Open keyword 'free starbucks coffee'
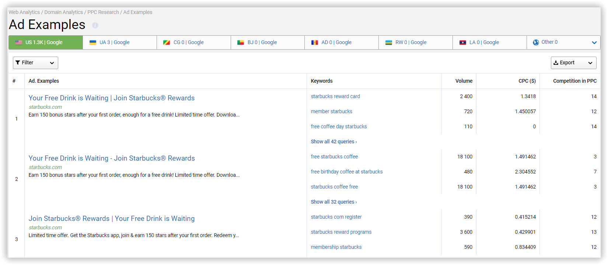The height and width of the screenshot is (265, 608). tap(334, 157)
